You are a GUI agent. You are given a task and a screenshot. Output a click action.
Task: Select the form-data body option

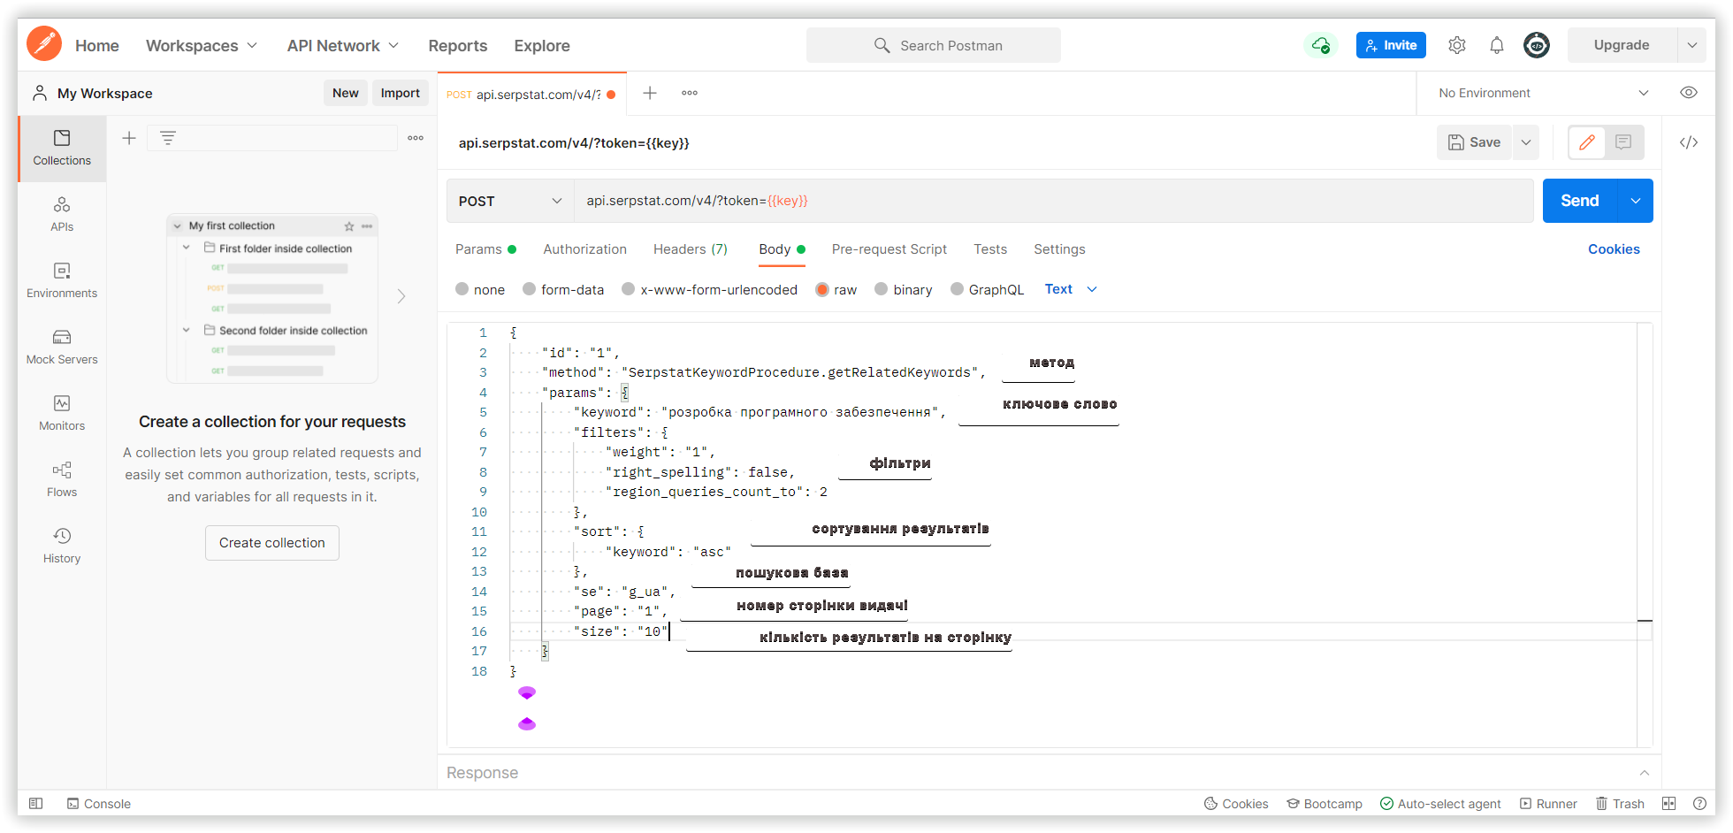563,289
